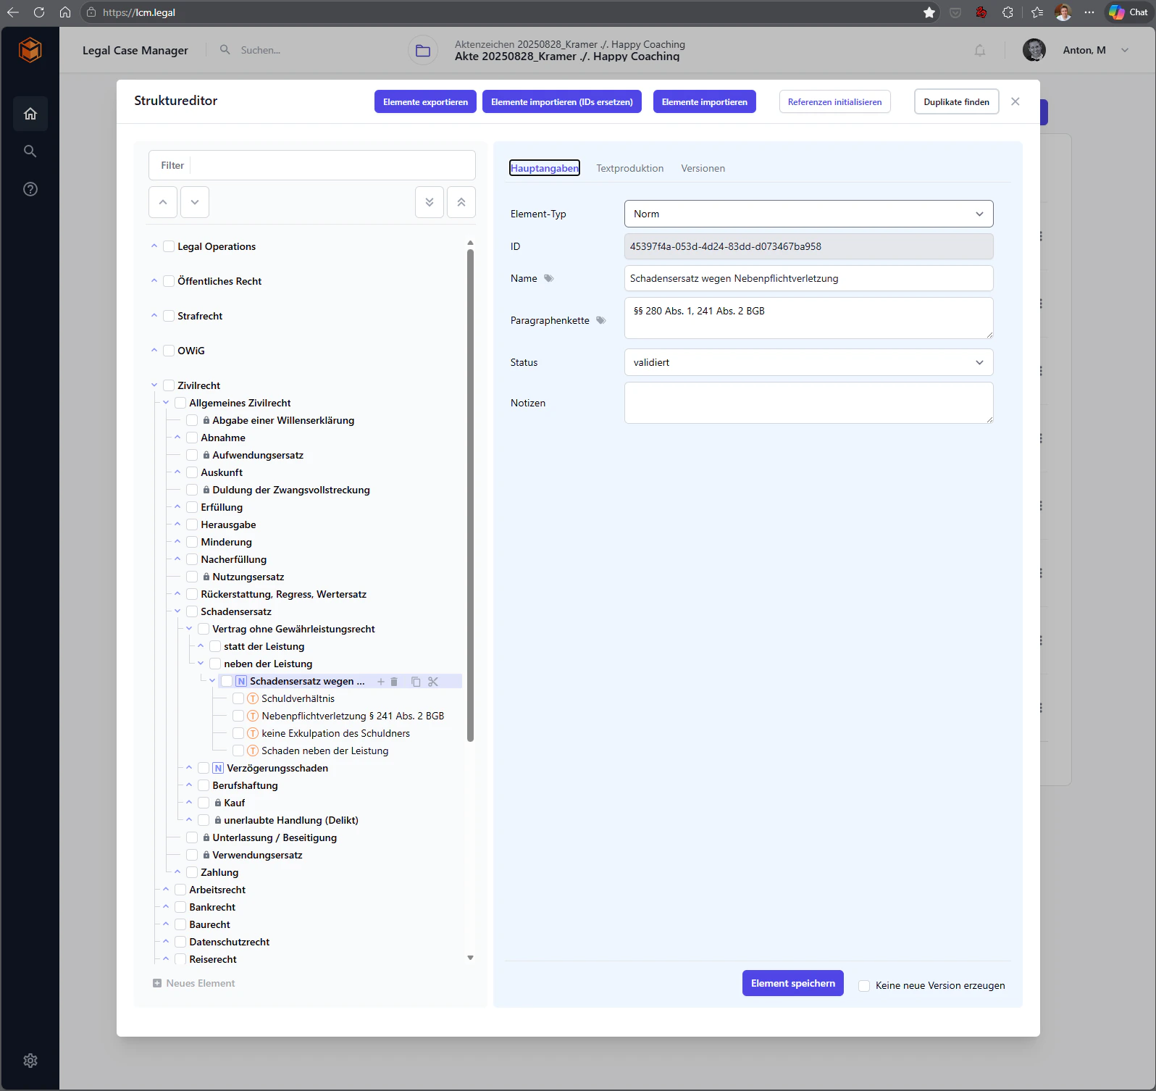Click the folder icon beside Aktenzeichen
The image size is (1156, 1091).
click(423, 51)
